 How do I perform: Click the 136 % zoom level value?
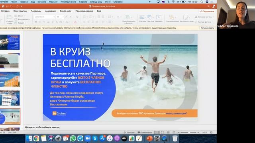204,132
